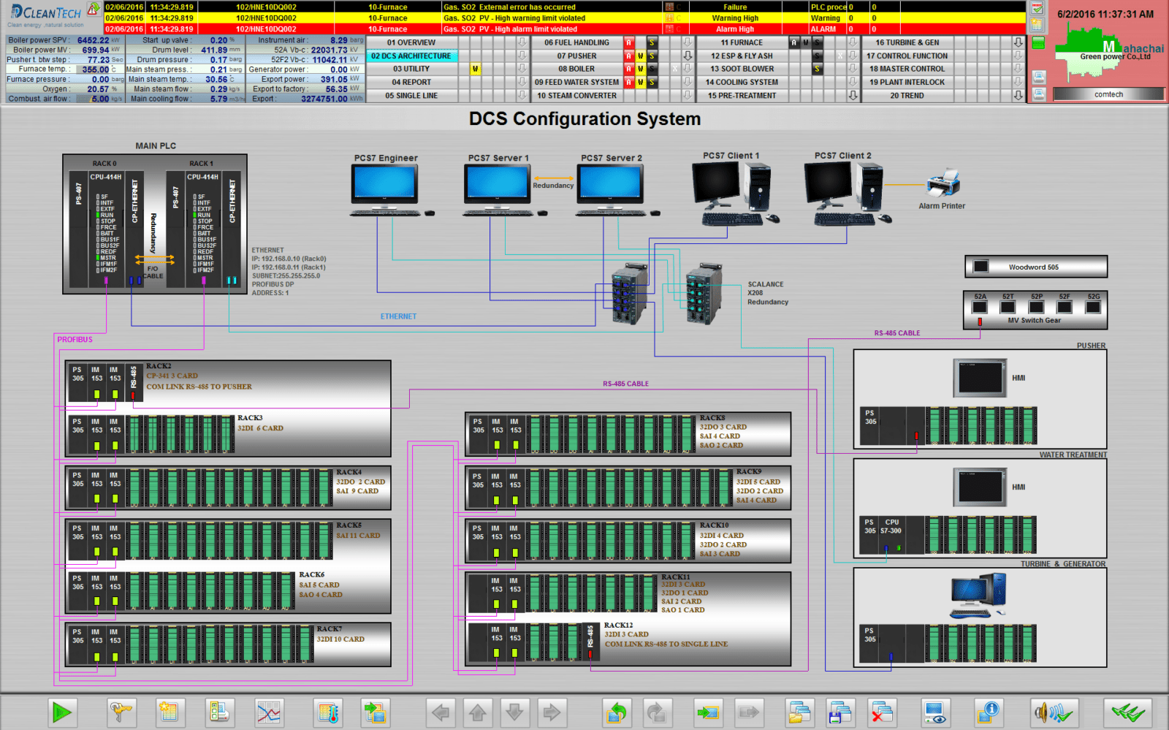Click the thermometer table icon

point(328,712)
